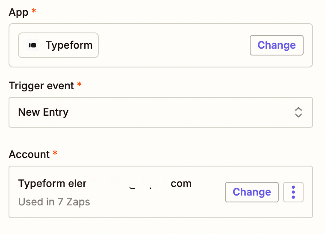Click empty space inside the App field box
325x234 pixels.
(171, 45)
